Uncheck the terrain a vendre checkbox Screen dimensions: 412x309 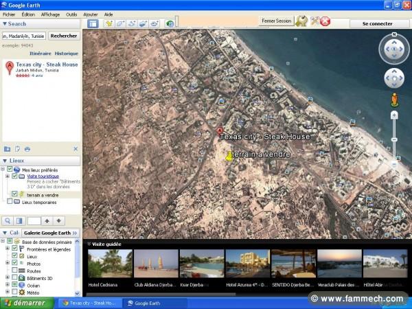click(x=14, y=194)
